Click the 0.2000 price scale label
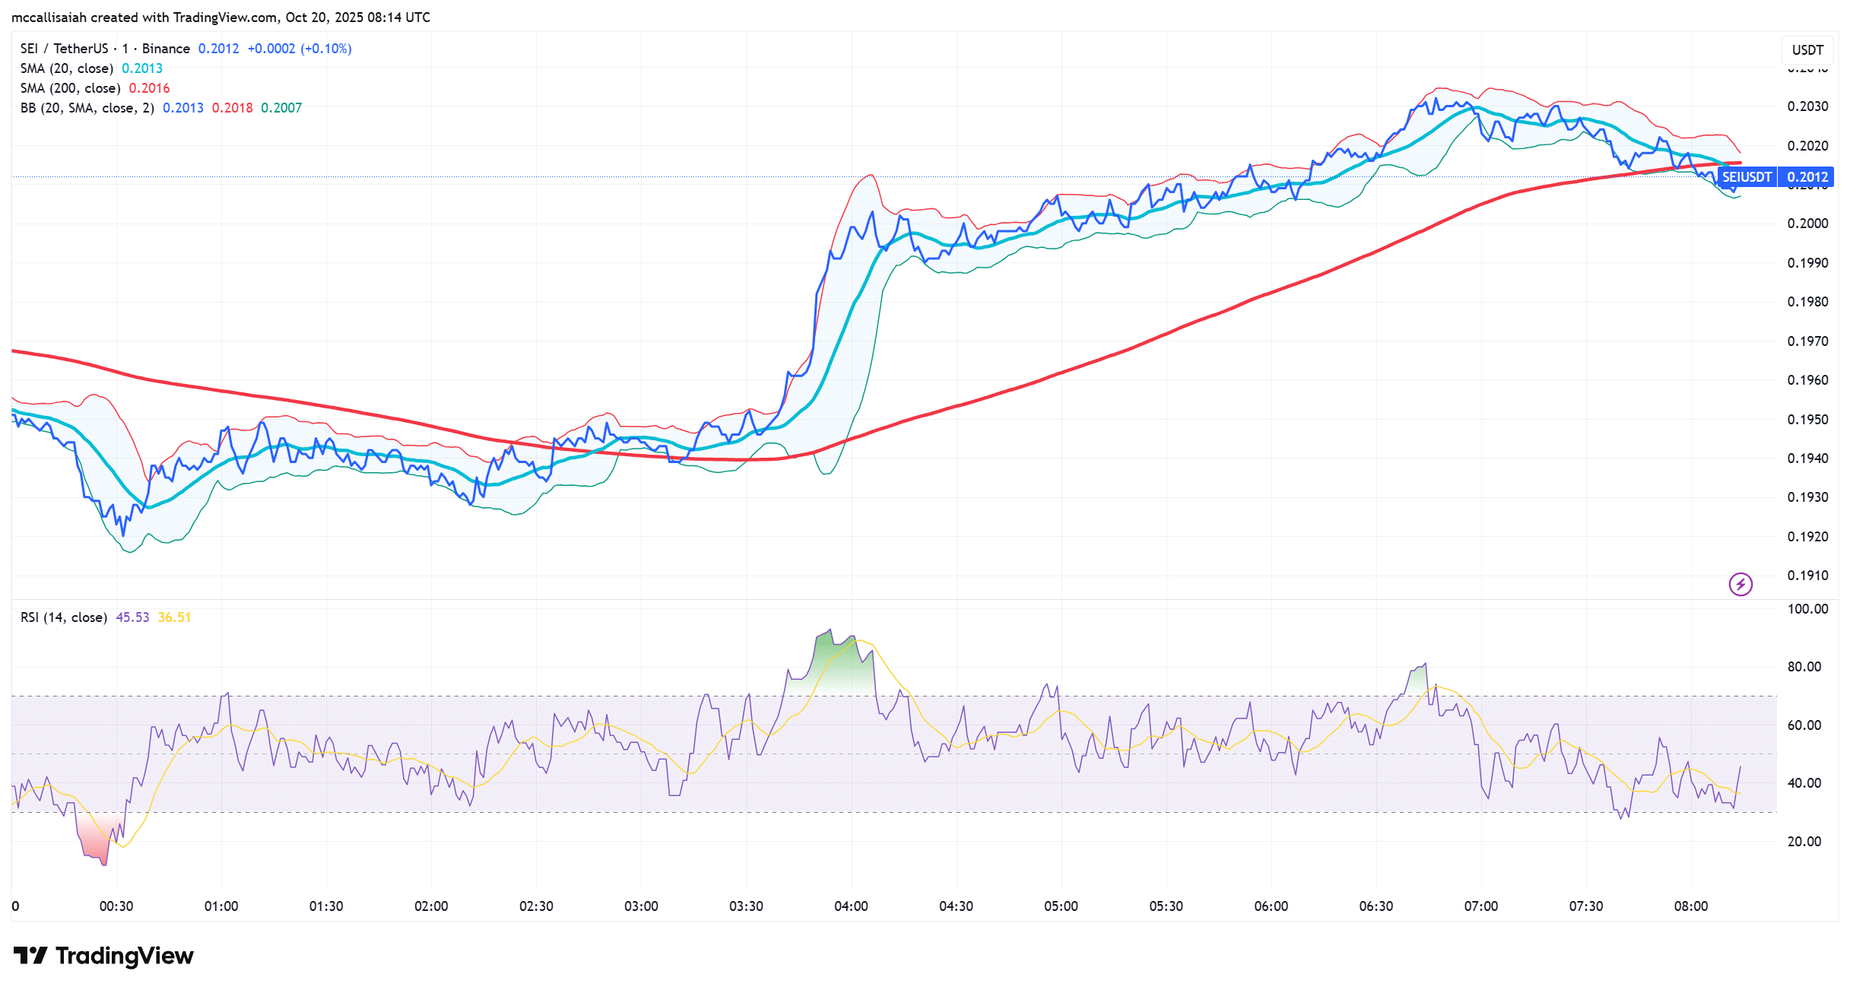Screen dimensions: 1850x990 1807,224
